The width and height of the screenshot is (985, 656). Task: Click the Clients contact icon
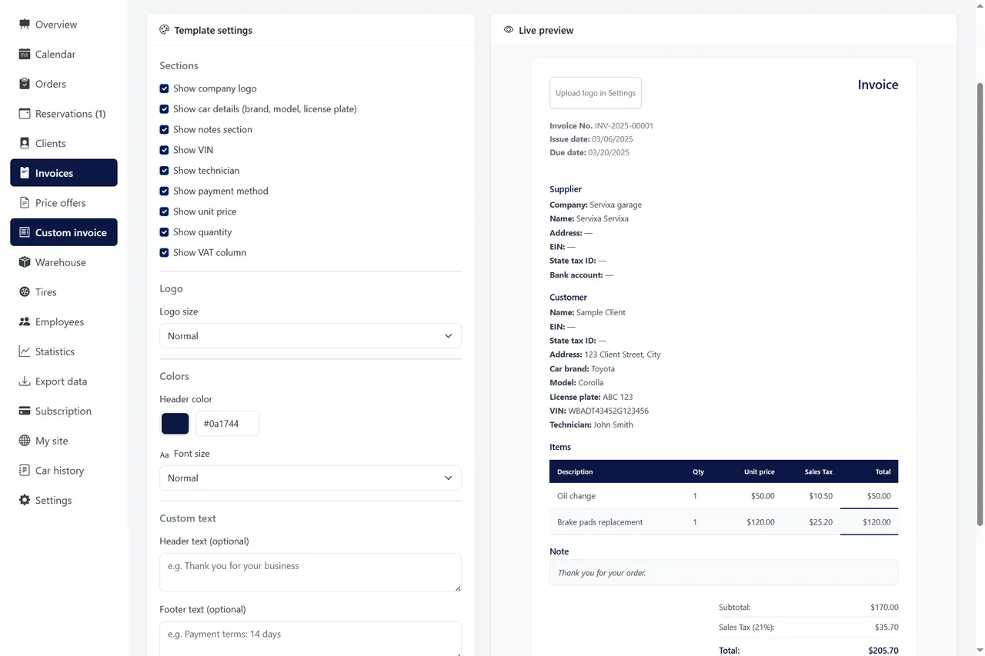pos(25,144)
